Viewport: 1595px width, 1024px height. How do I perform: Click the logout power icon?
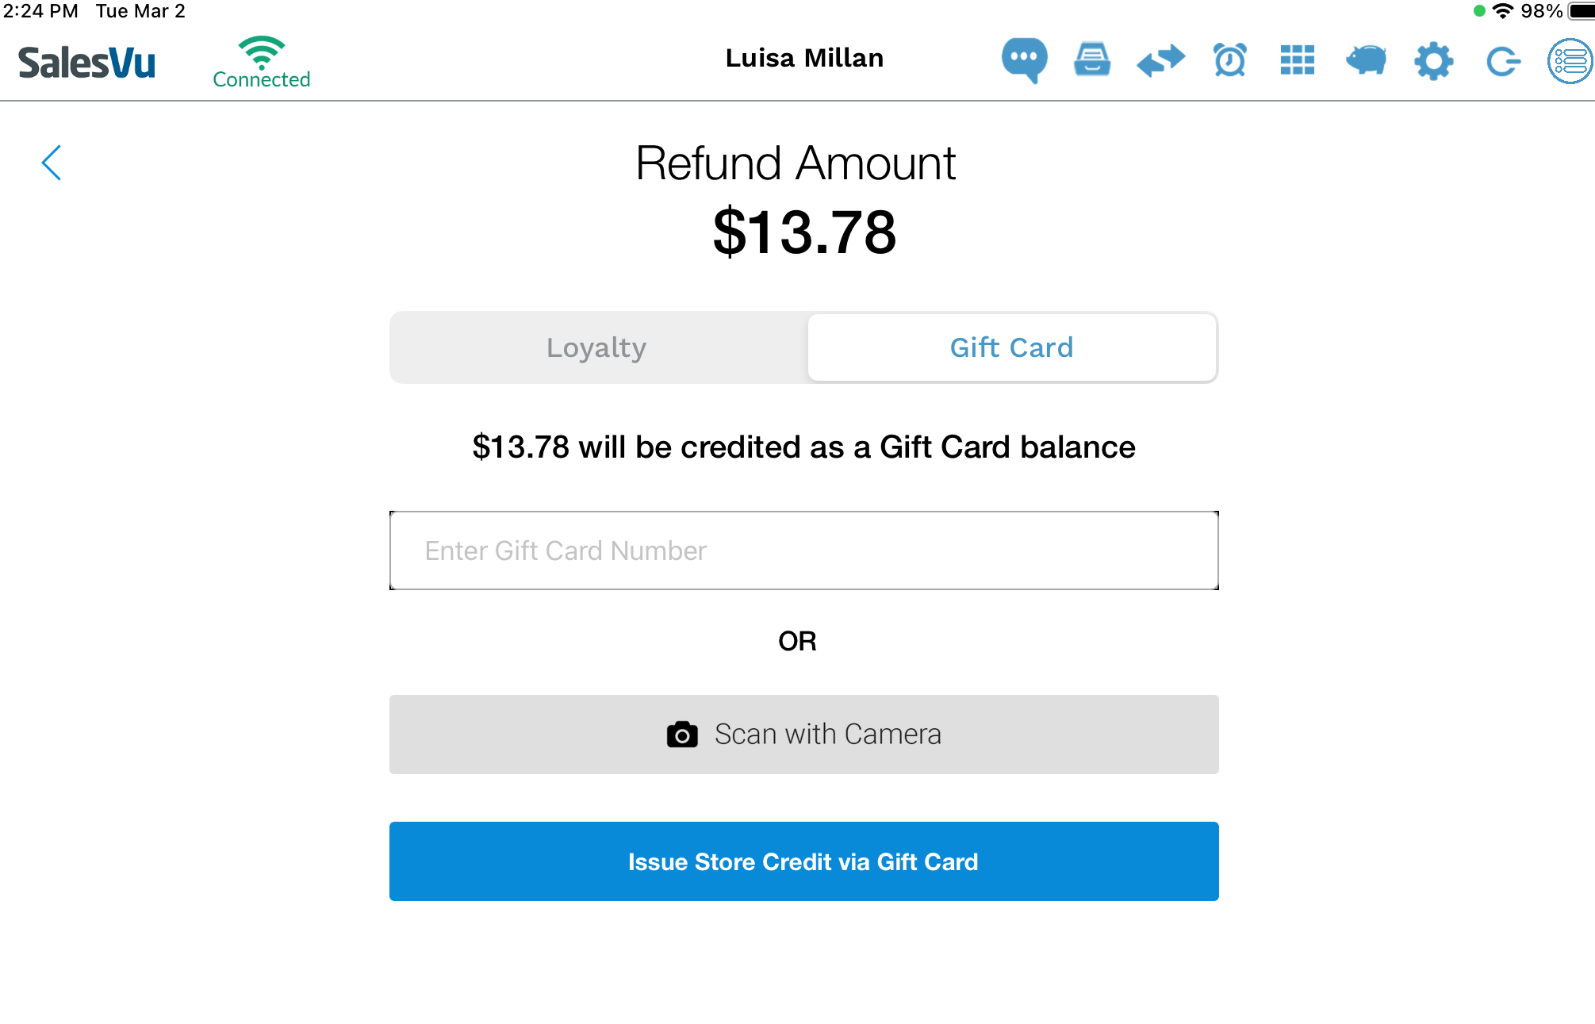(1502, 61)
